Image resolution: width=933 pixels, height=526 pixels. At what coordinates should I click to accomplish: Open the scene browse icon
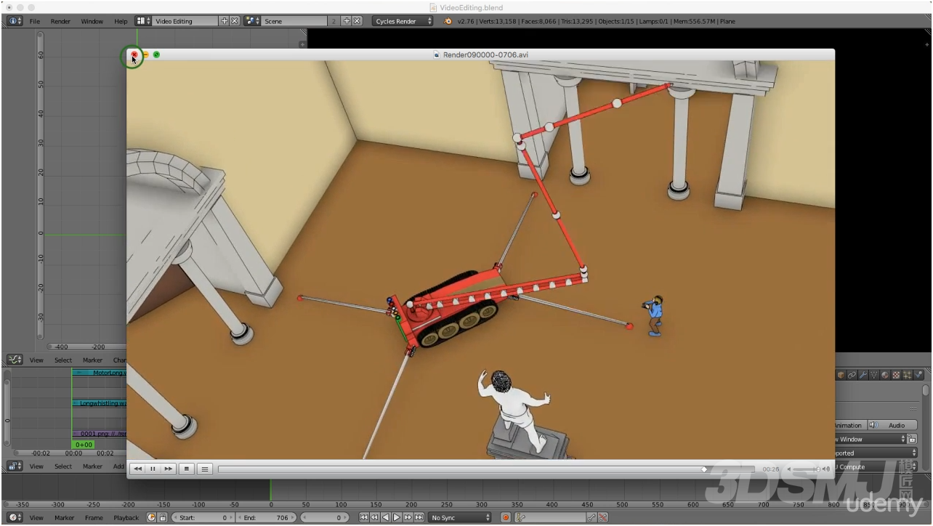(253, 21)
